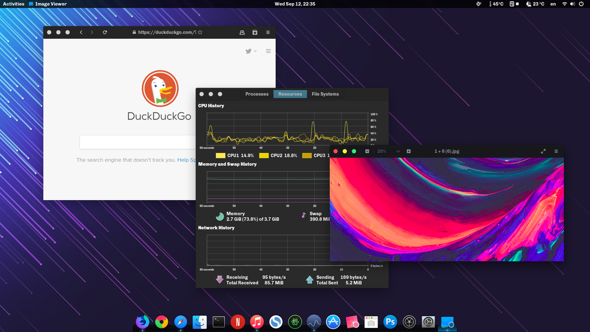Open App Store from the dock
Screen dimensions: 590x332
tap(333, 322)
